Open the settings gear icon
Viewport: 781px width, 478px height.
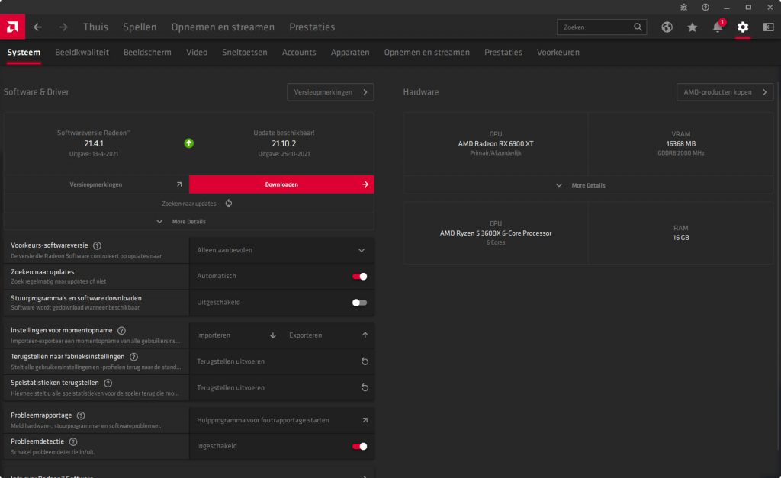743,27
